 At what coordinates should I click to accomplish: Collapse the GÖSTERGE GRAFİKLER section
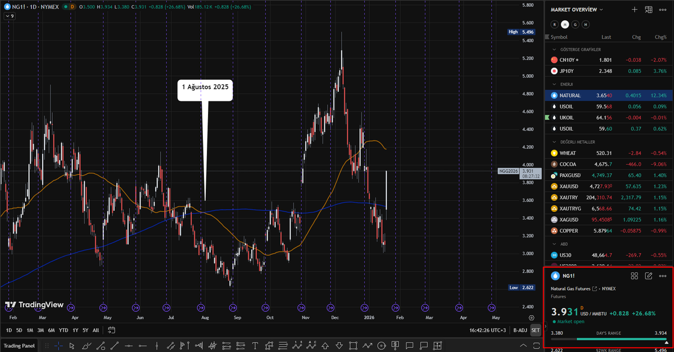click(554, 49)
